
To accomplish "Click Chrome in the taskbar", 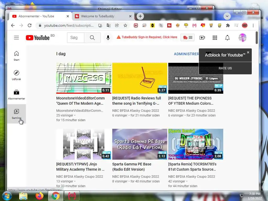I will 56,196.
